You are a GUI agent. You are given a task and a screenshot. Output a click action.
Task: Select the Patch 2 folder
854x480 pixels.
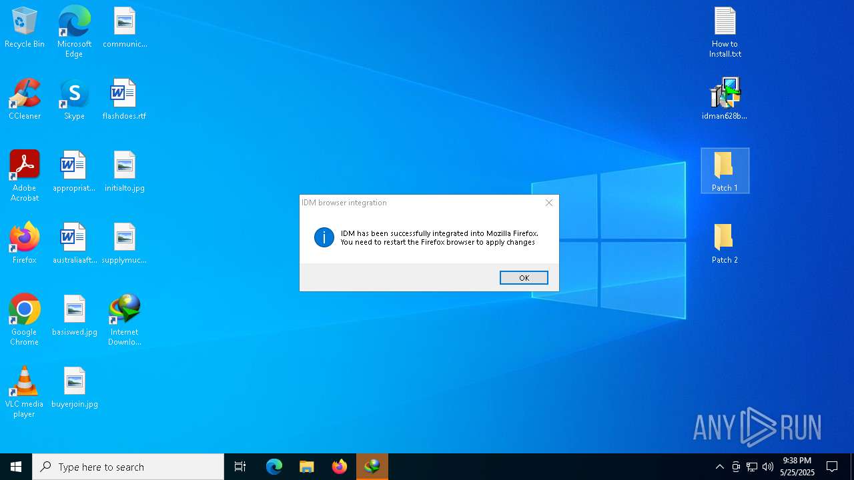pos(725,244)
